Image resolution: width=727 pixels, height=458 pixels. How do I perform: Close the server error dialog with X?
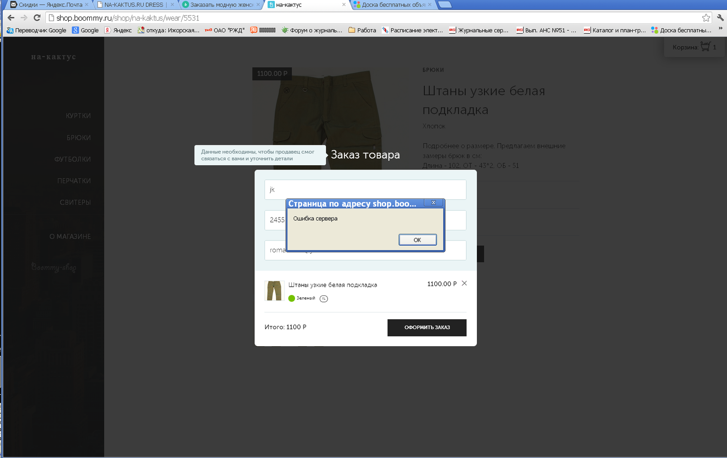(433, 202)
